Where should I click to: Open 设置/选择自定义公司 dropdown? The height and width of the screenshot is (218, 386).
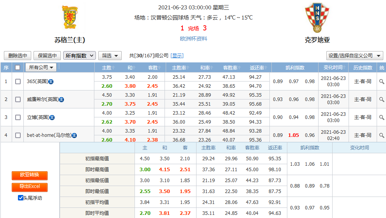[354, 56]
